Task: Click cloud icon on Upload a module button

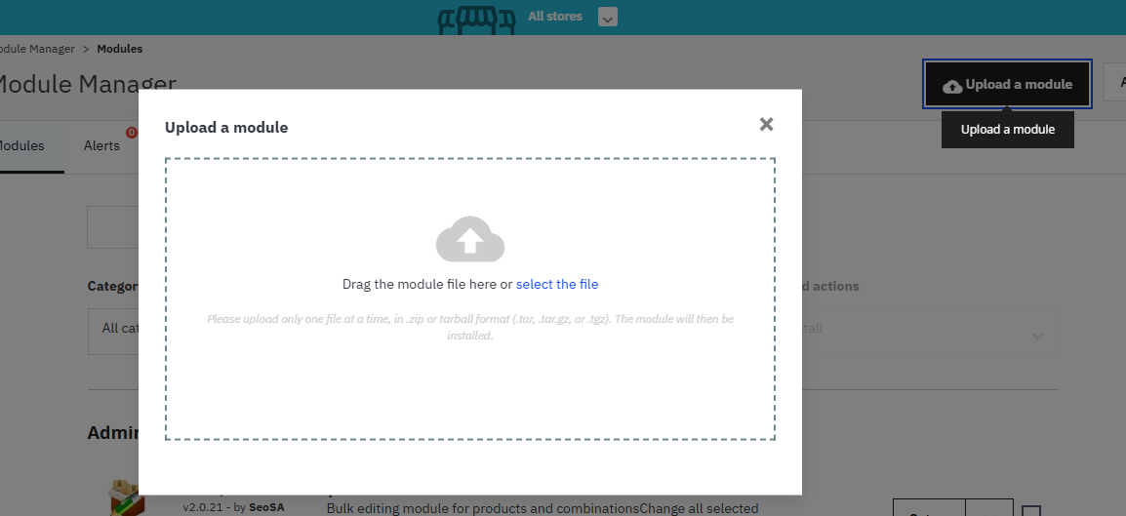Action: coord(951,86)
